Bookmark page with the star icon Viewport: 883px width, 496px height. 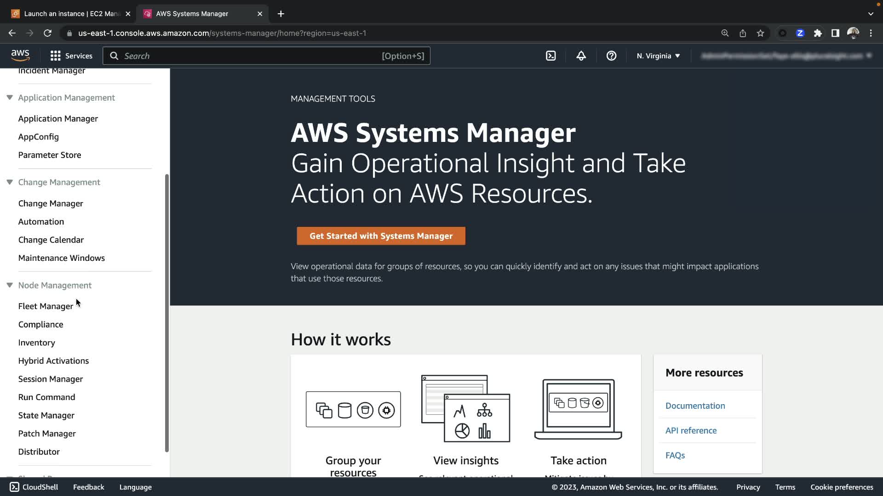click(x=760, y=33)
